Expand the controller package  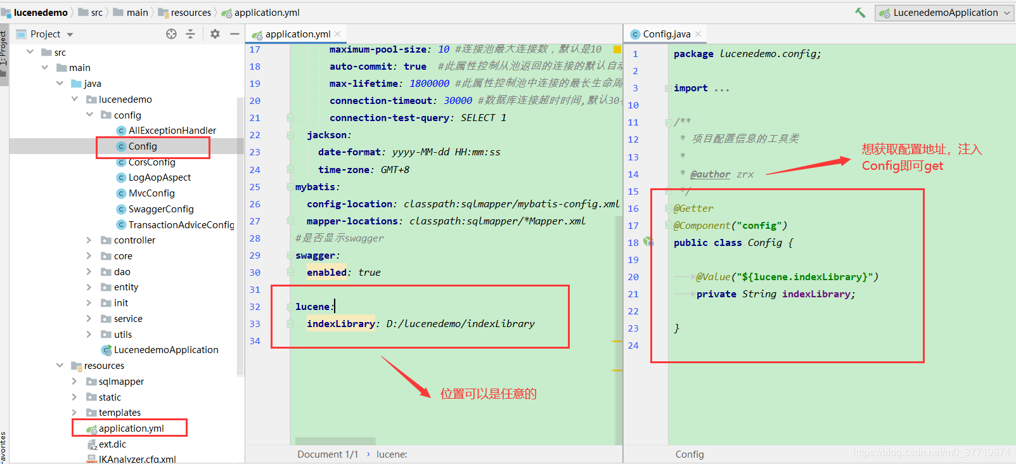pos(89,240)
